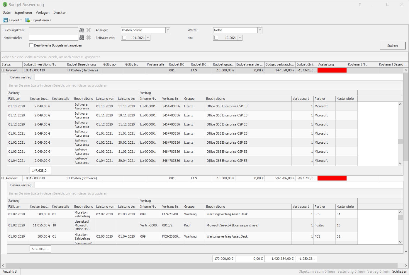Open Kostenstelle lookup via binoculars icon
This screenshot has height=275, width=409.
point(82,38)
